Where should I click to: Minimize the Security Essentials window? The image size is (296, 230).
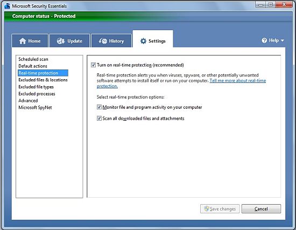pos(260,4)
